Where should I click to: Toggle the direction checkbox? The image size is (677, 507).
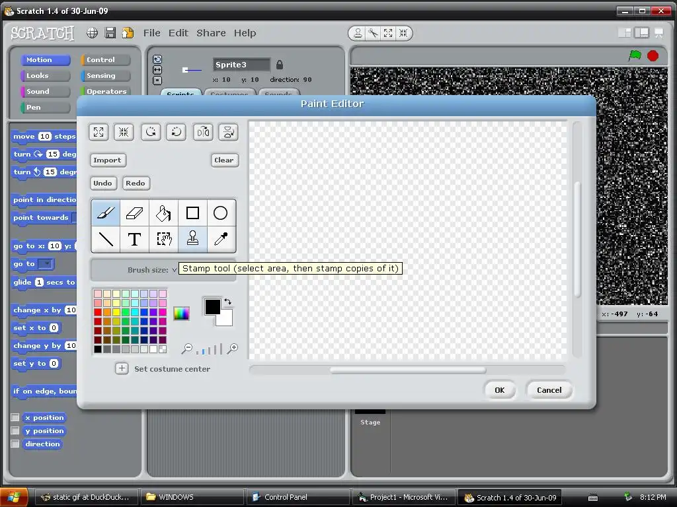15,444
